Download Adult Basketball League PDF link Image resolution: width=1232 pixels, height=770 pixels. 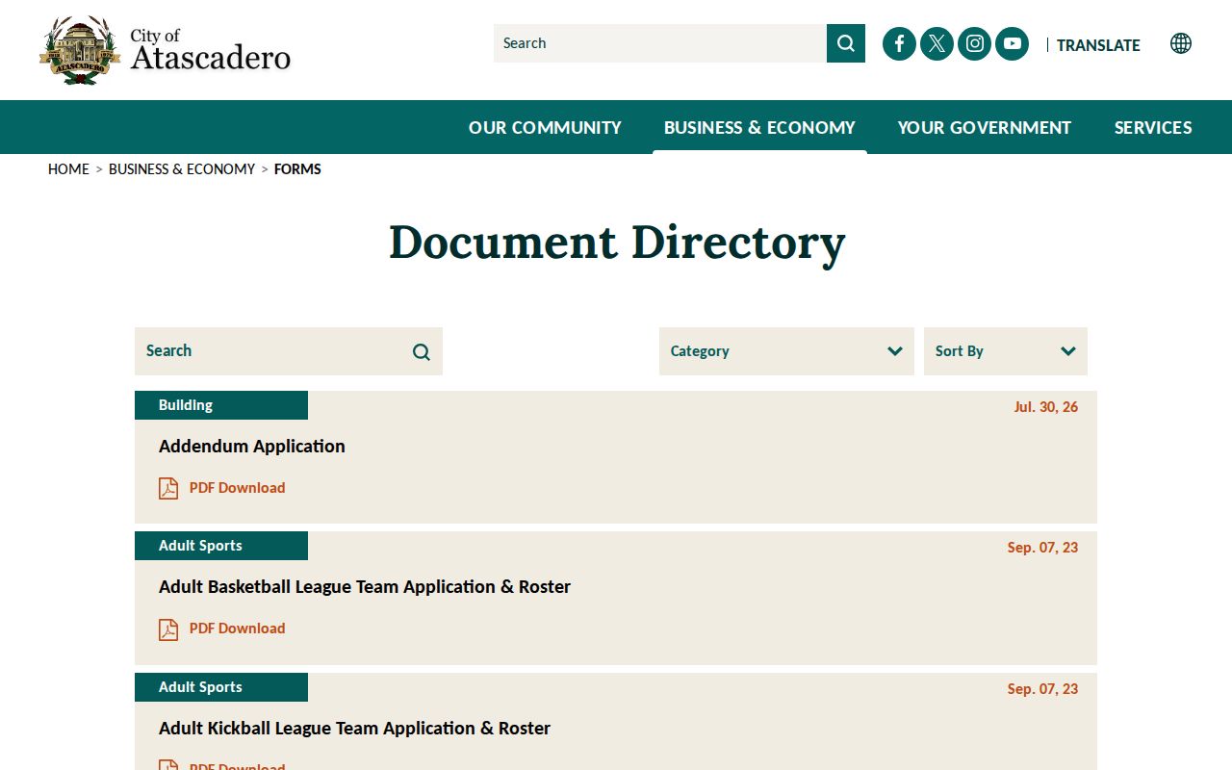click(x=237, y=629)
